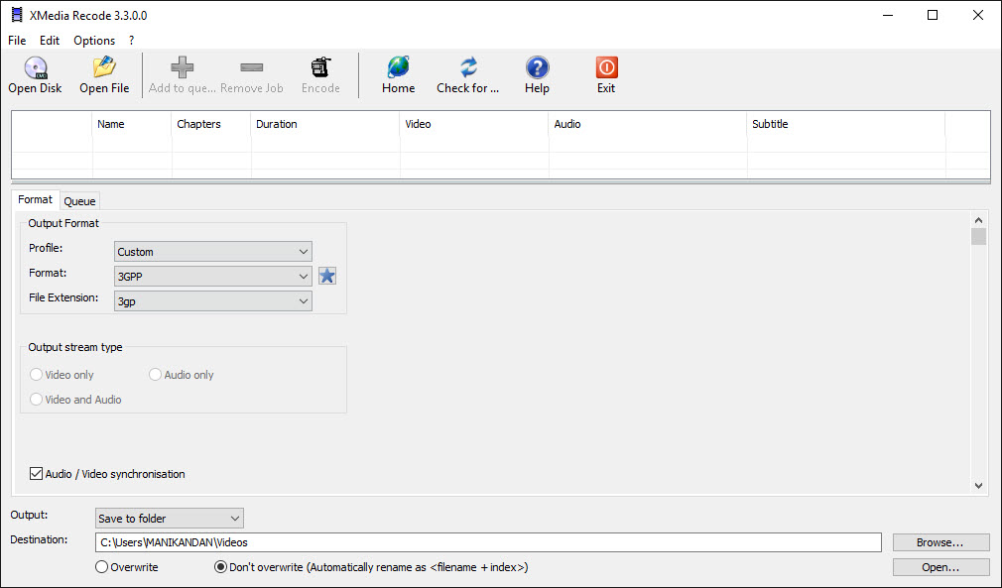Click the Check for updates icon
1002x588 pixels.
[x=468, y=67]
